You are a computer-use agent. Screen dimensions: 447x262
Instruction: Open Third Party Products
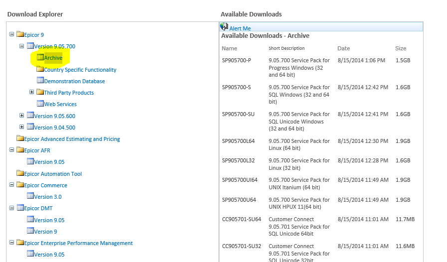click(69, 93)
